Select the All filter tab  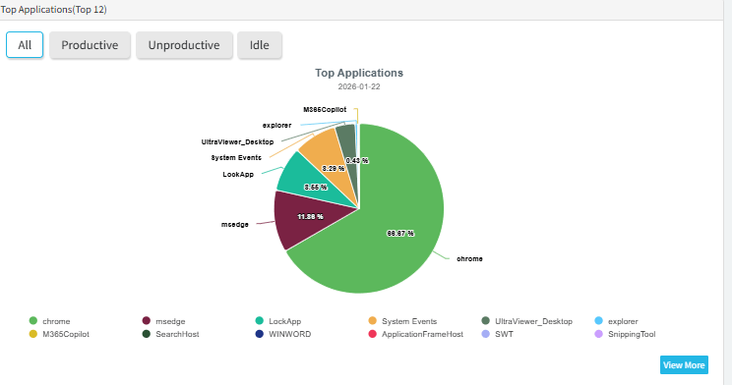[x=25, y=45]
